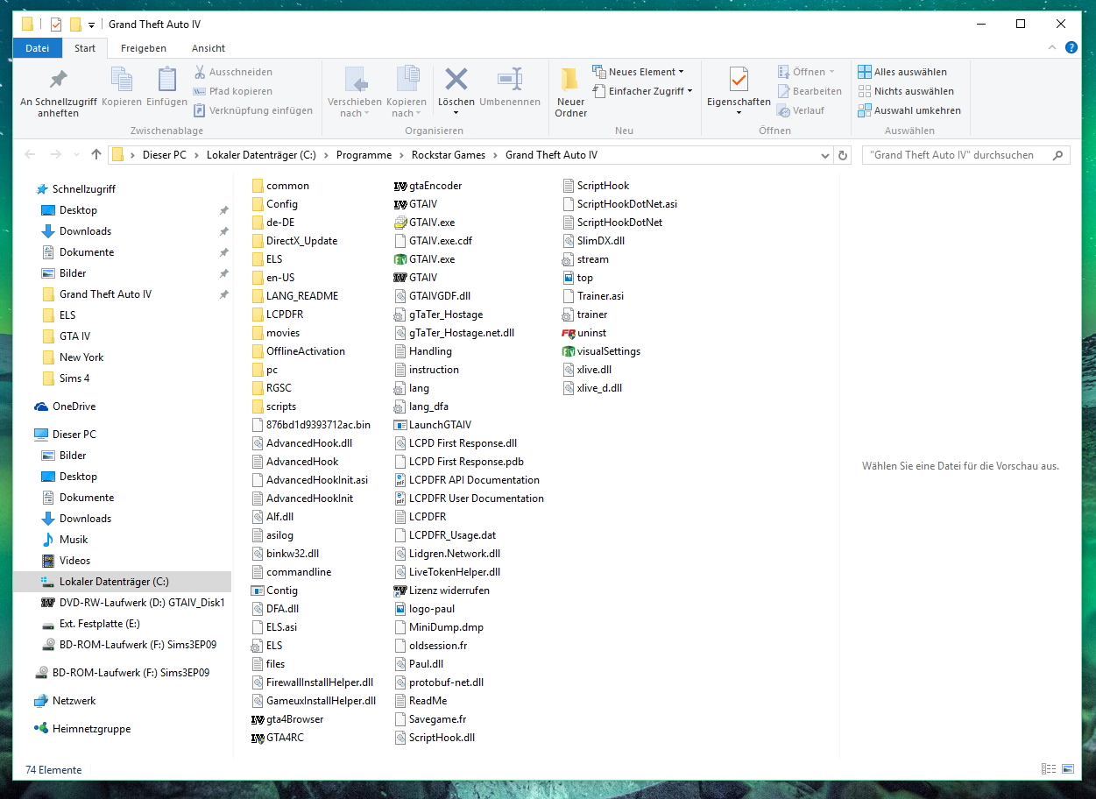Open OneDrive in navigation pane

click(65, 407)
